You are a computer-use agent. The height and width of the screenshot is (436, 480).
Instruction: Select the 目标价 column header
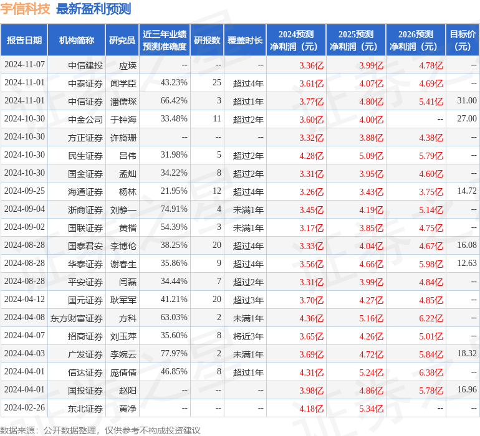463,40
